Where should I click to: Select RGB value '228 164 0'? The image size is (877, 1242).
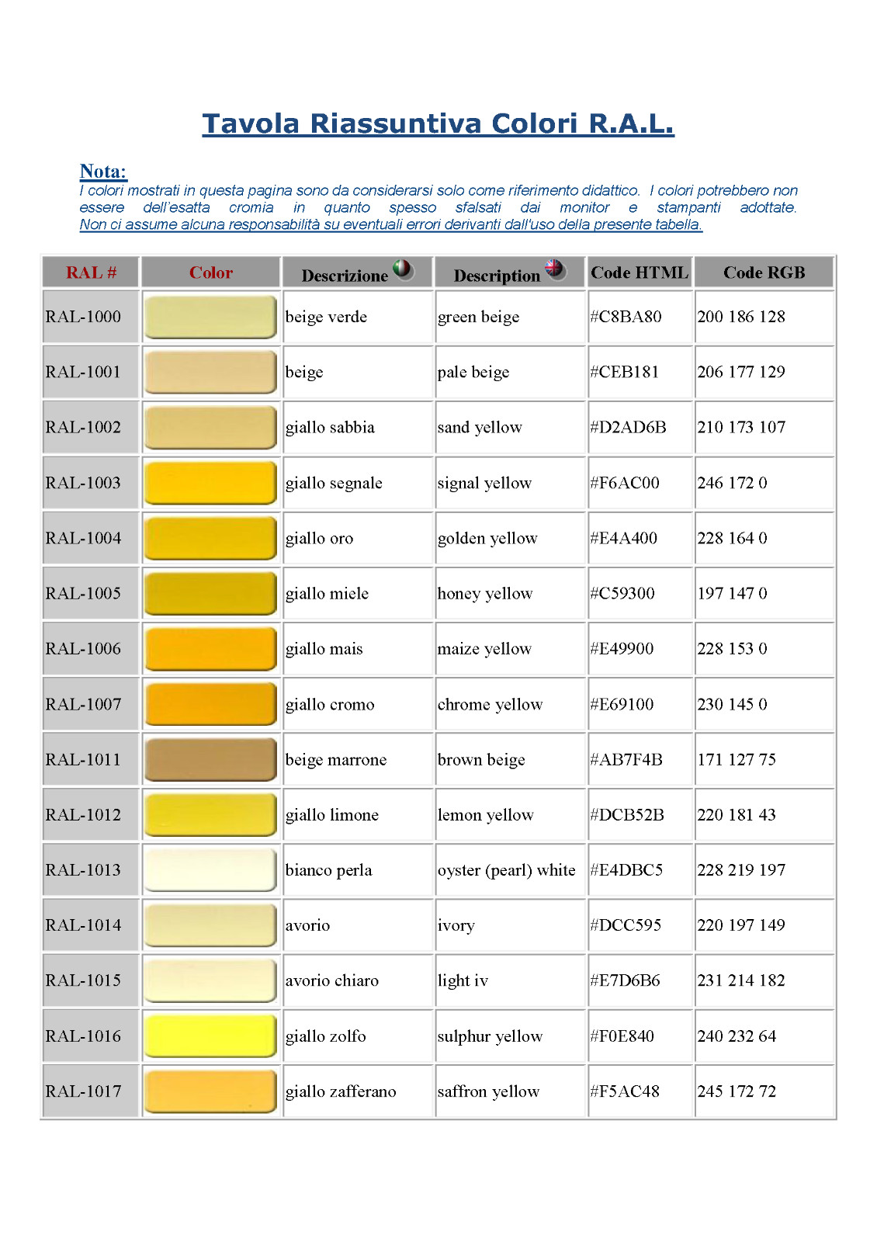[732, 538]
